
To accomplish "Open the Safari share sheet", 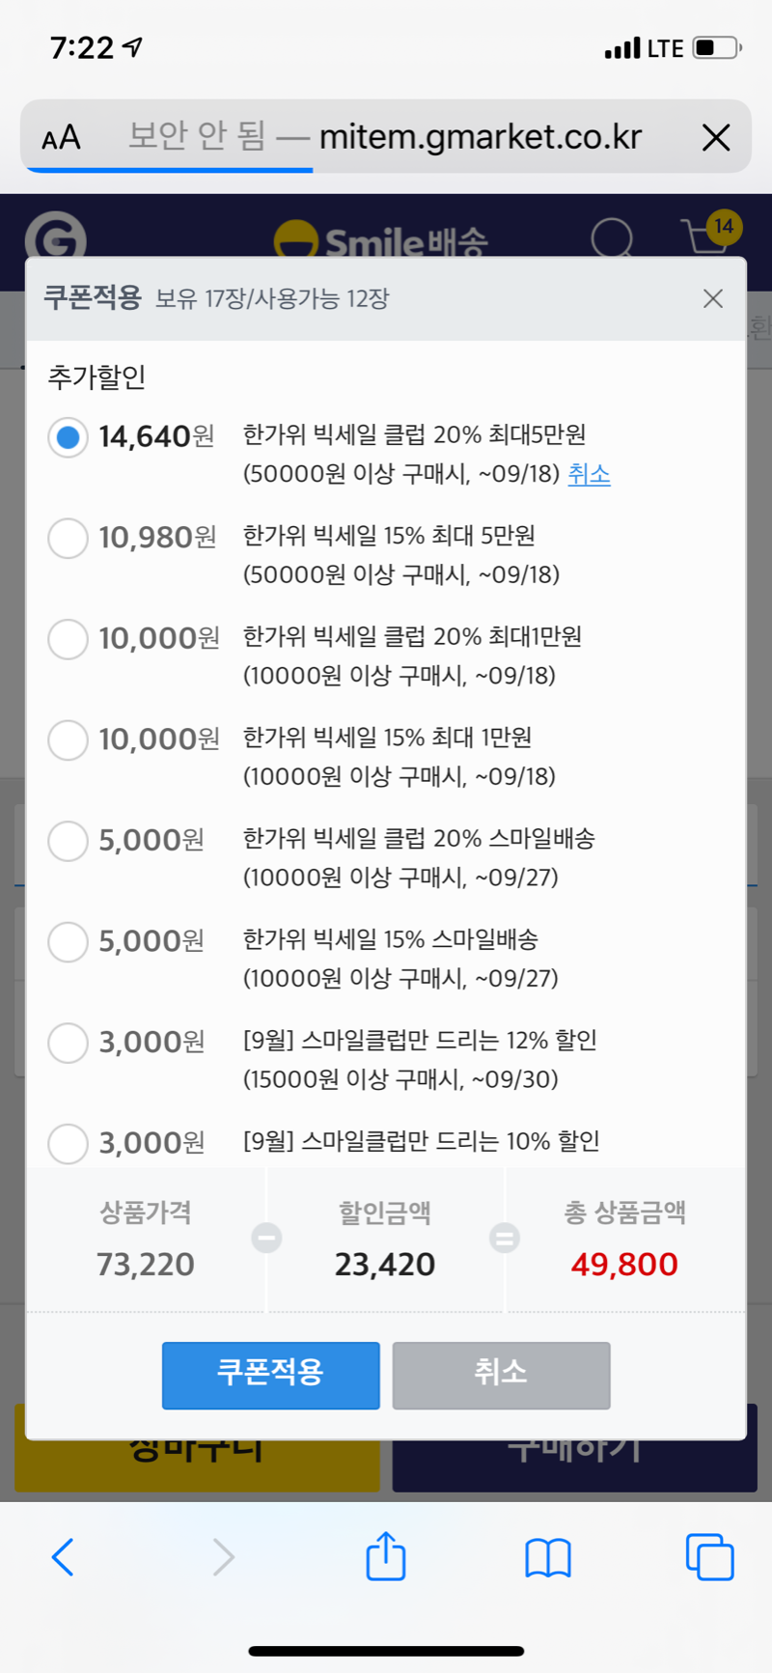I will pyautogui.click(x=385, y=1556).
